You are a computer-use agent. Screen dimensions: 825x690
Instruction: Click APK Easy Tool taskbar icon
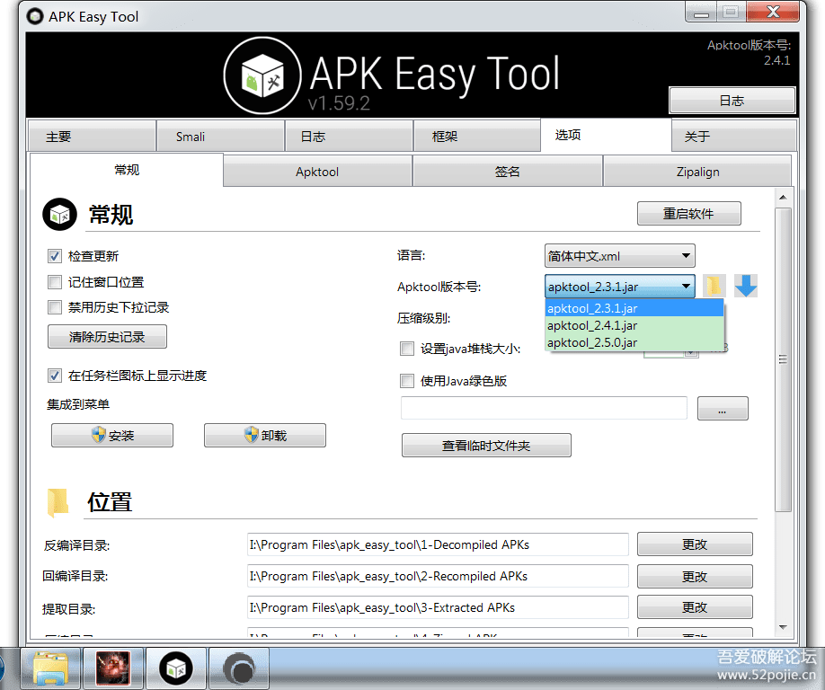[x=176, y=668]
